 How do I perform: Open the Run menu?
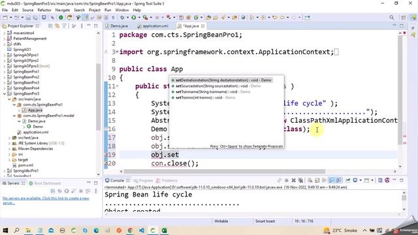(108, 10)
